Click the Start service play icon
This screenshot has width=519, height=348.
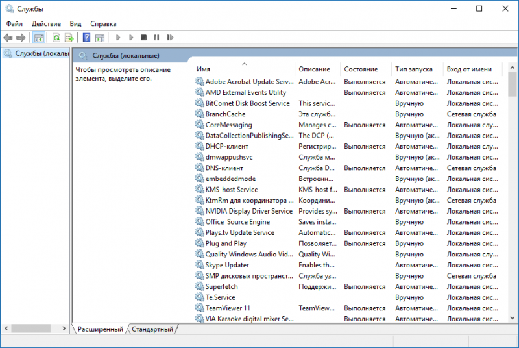[118, 38]
